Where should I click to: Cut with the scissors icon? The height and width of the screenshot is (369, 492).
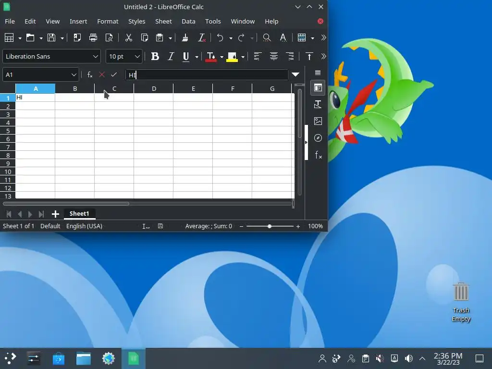click(129, 37)
